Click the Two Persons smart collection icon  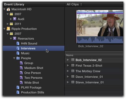coord(21,78)
